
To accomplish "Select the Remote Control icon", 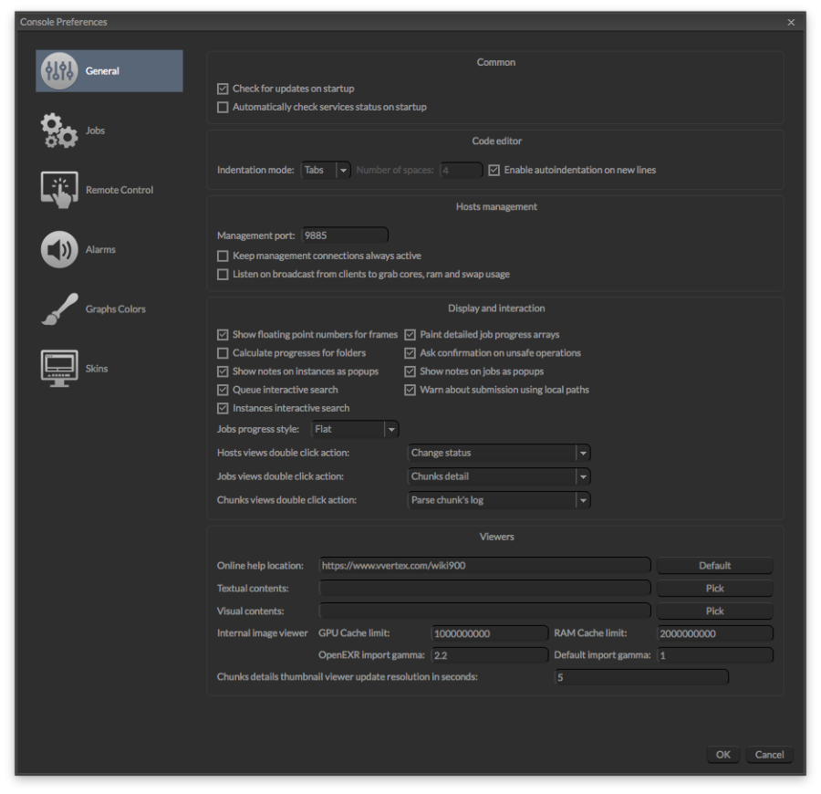I will (58, 189).
